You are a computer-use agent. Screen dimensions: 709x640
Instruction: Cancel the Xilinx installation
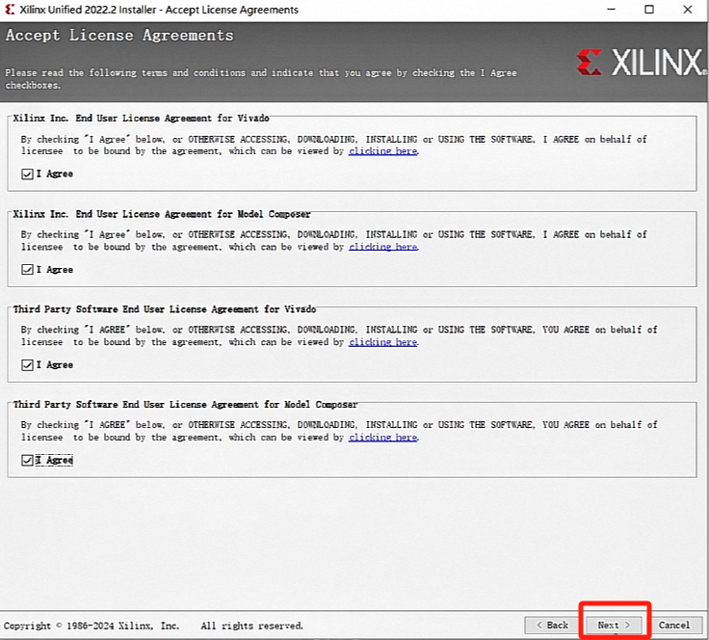674,626
